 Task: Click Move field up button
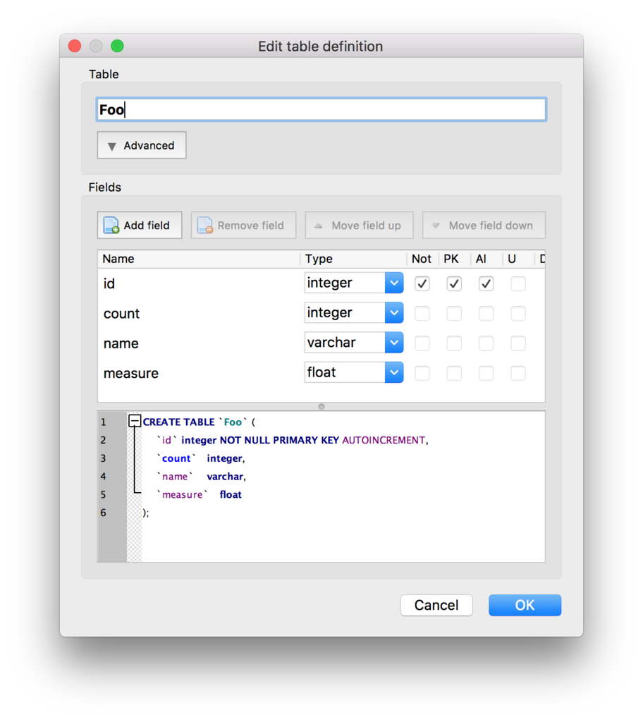tap(359, 225)
